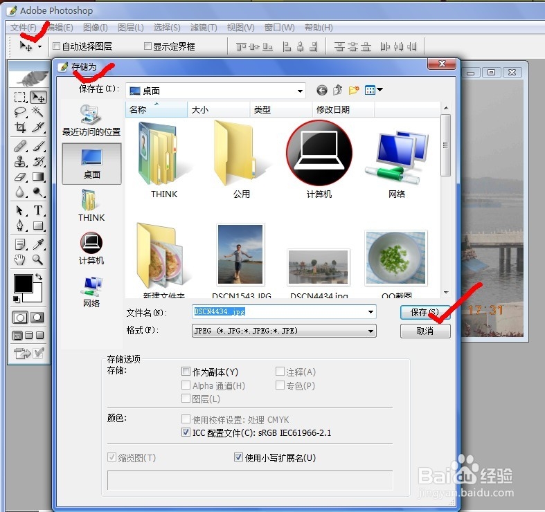Swap foreground and background colors
Viewport: 545px width, 512px height.
pyautogui.click(x=39, y=277)
